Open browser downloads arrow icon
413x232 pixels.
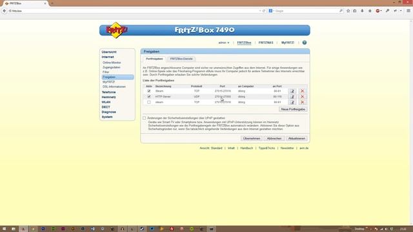click(x=362, y=11)
